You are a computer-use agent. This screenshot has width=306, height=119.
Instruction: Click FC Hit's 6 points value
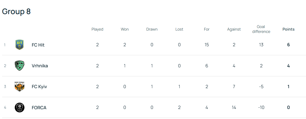[x=289, y=45]
